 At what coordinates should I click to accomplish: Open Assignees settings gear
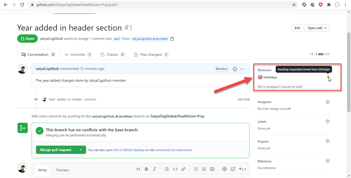click(x=327, y=102)
